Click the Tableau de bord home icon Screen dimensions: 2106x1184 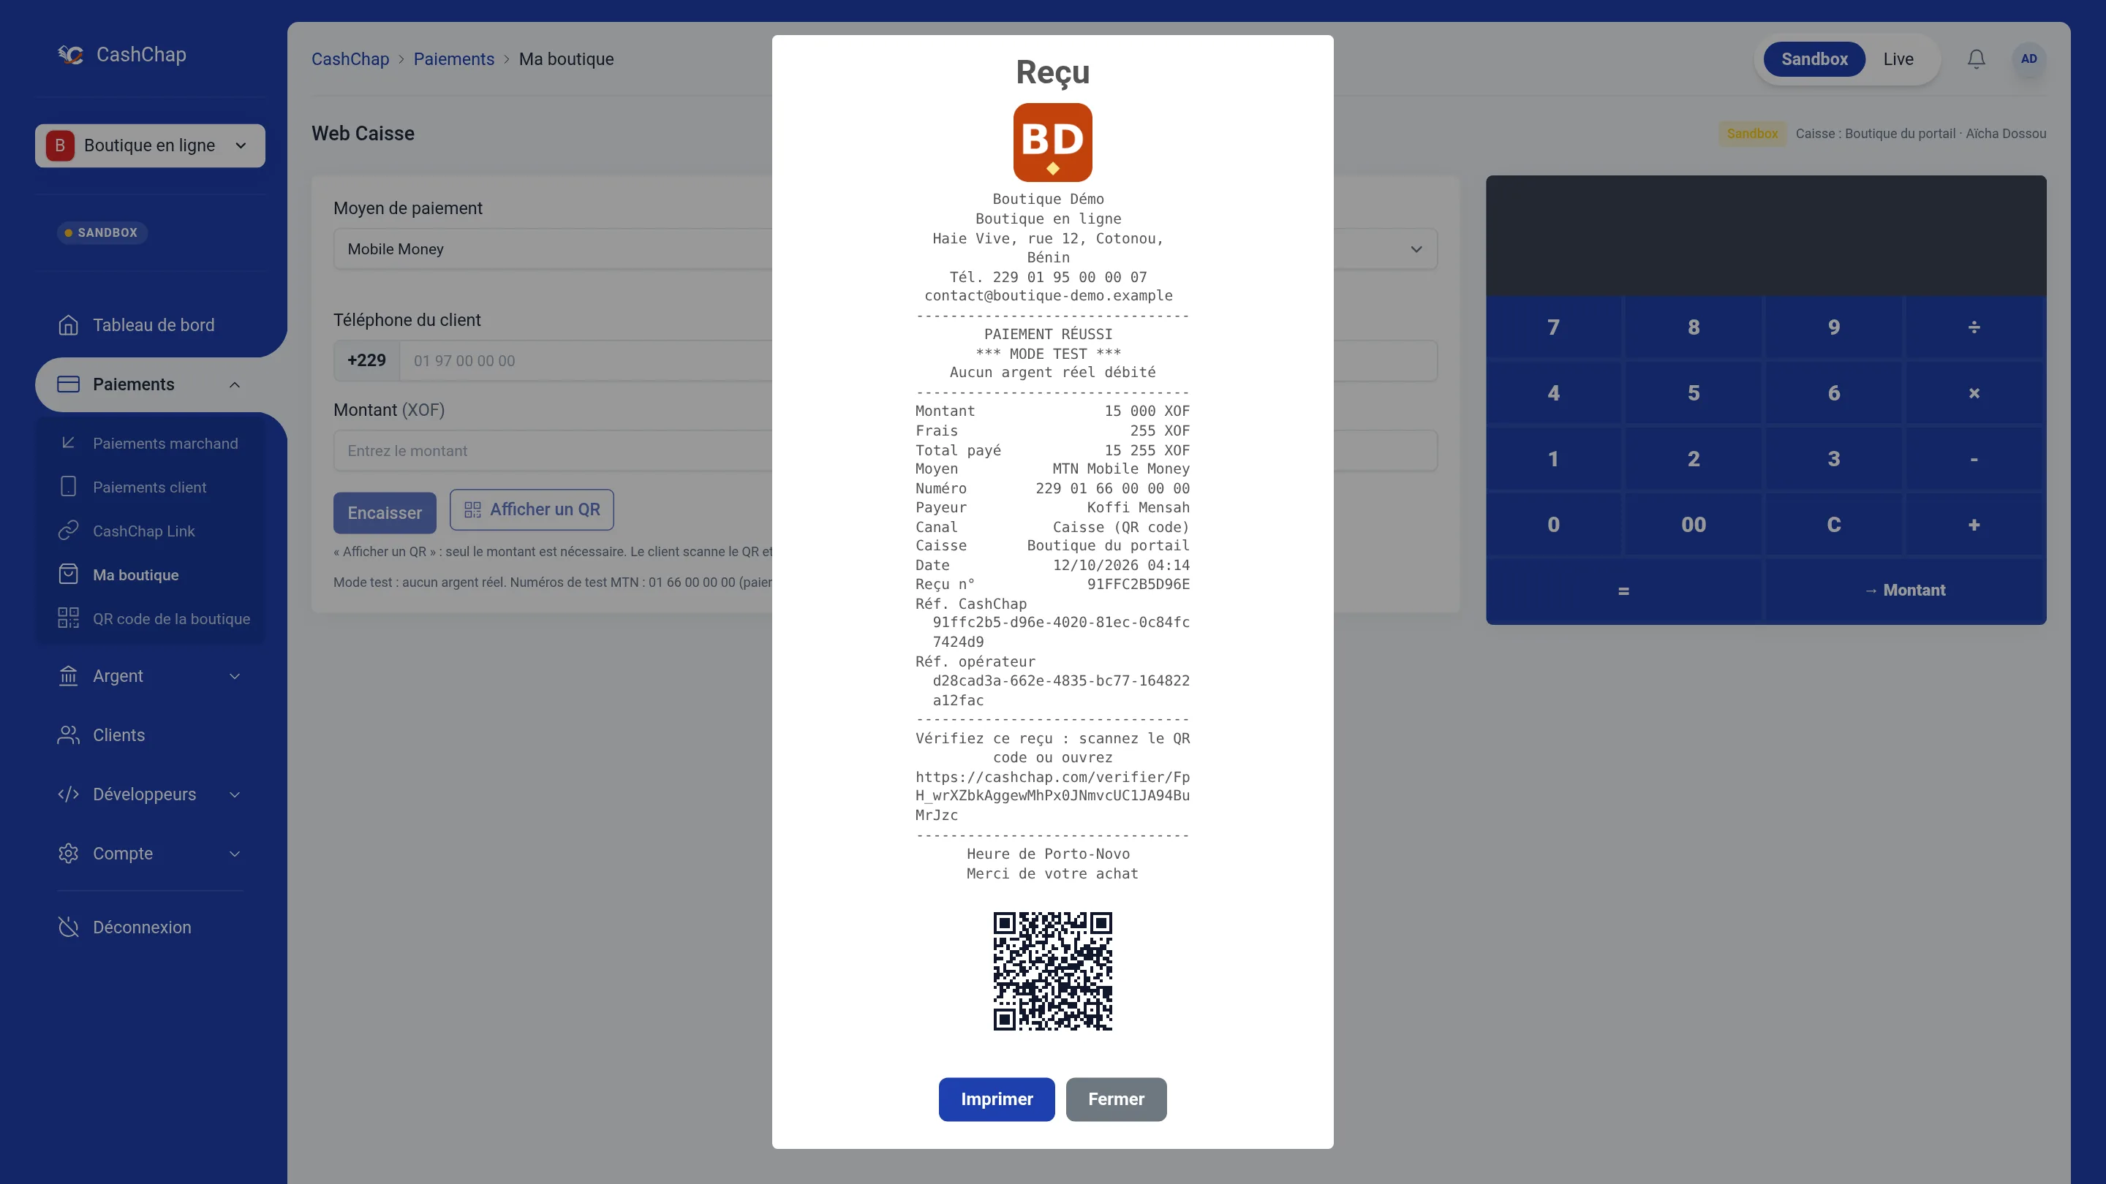coord(69,325)
